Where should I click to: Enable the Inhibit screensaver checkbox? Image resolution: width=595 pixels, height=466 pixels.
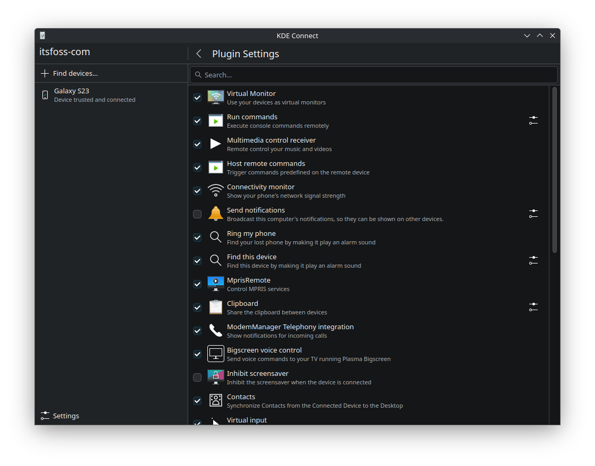coord(197,377)
